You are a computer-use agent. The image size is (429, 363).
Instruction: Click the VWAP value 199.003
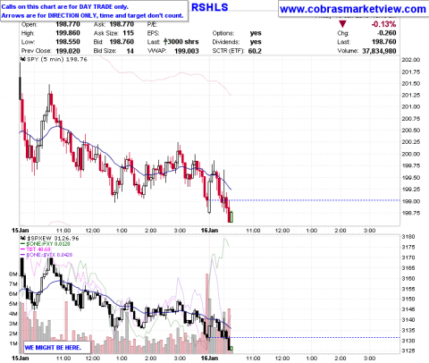(187, 51)
